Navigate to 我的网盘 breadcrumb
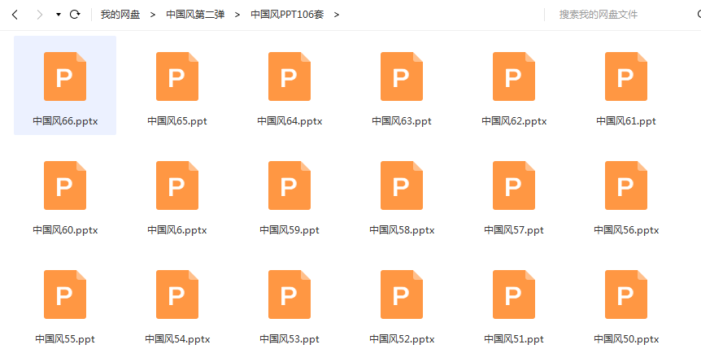The image size is (701, 362). coord(120,15)
